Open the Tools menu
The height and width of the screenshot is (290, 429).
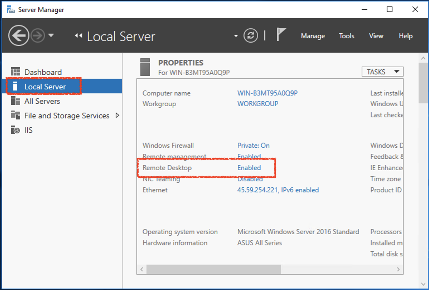(346, 36)
